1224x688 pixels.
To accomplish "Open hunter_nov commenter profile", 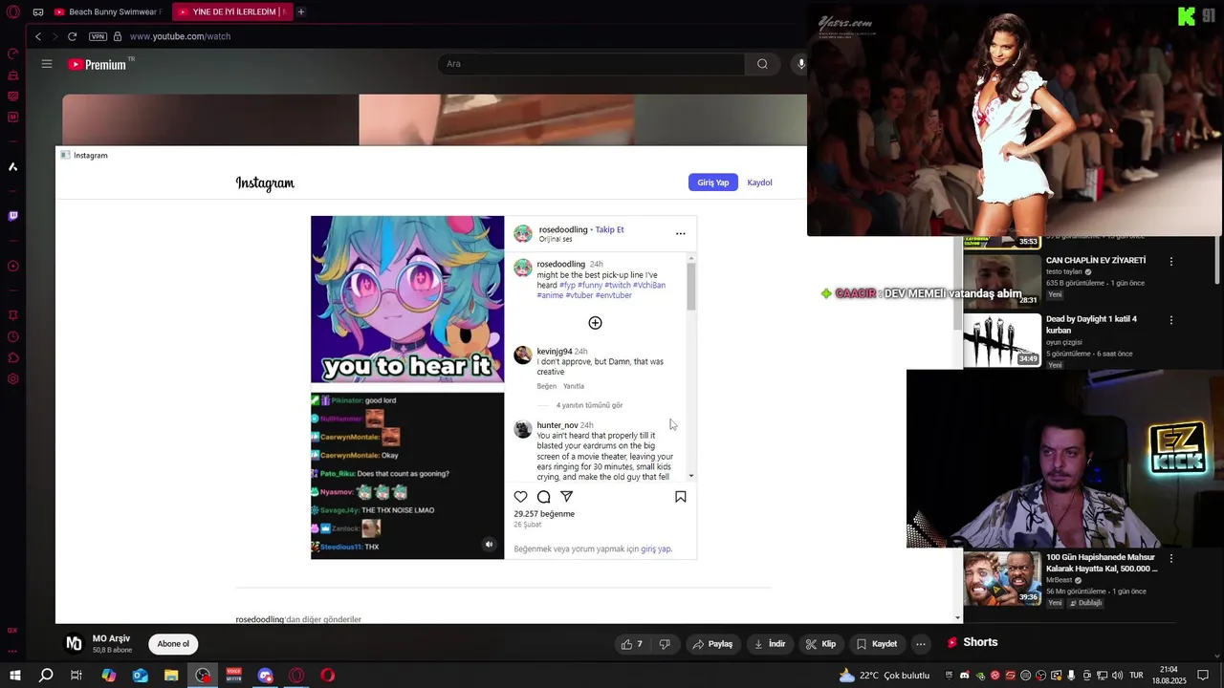I will tap(557, 425).
